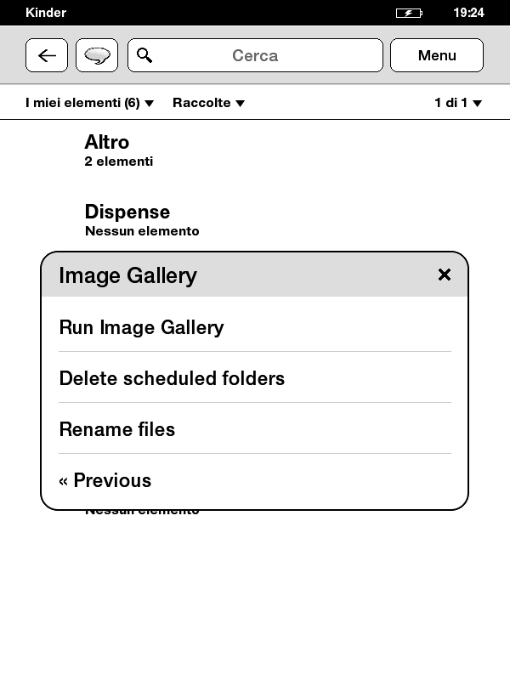510x680 pixels.
Task: Select Run Image Gallery
Action: pyautogui.click(x=141, y=327)
